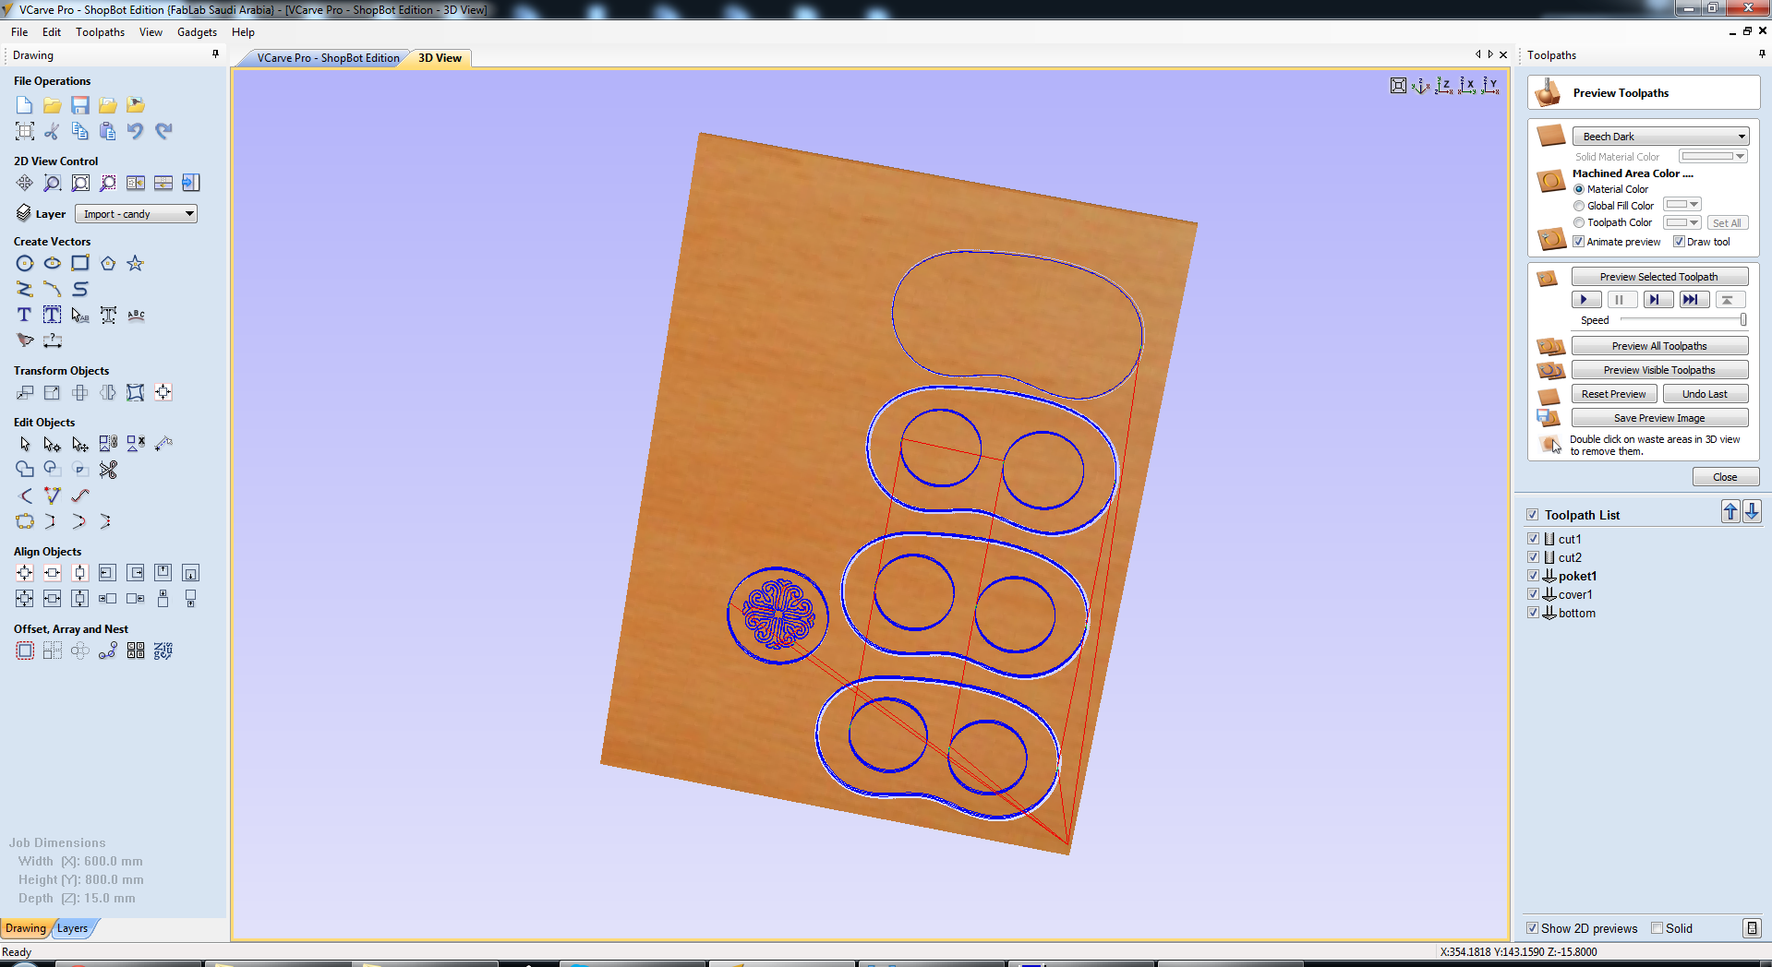Draw Star vector tool
1772x967 pixels.
click(136, 264)
